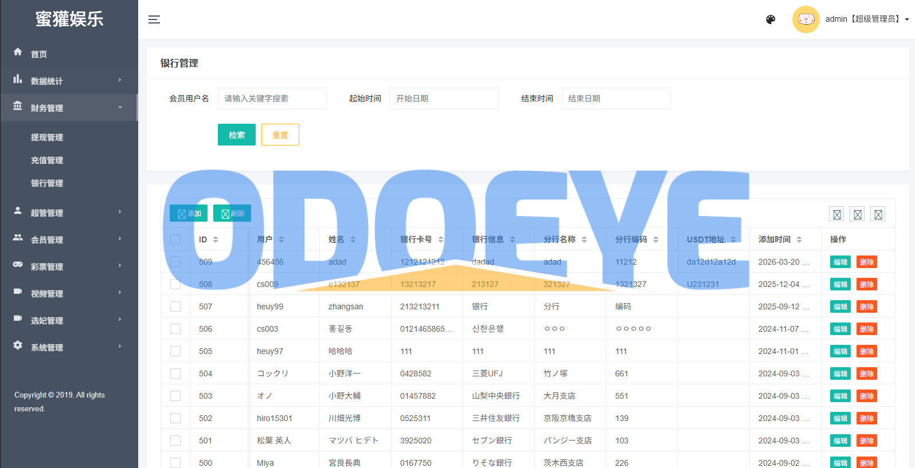This screenshot has height=468, width=915.
Task: Open the theme color palette icon
Action: [771, 19]
